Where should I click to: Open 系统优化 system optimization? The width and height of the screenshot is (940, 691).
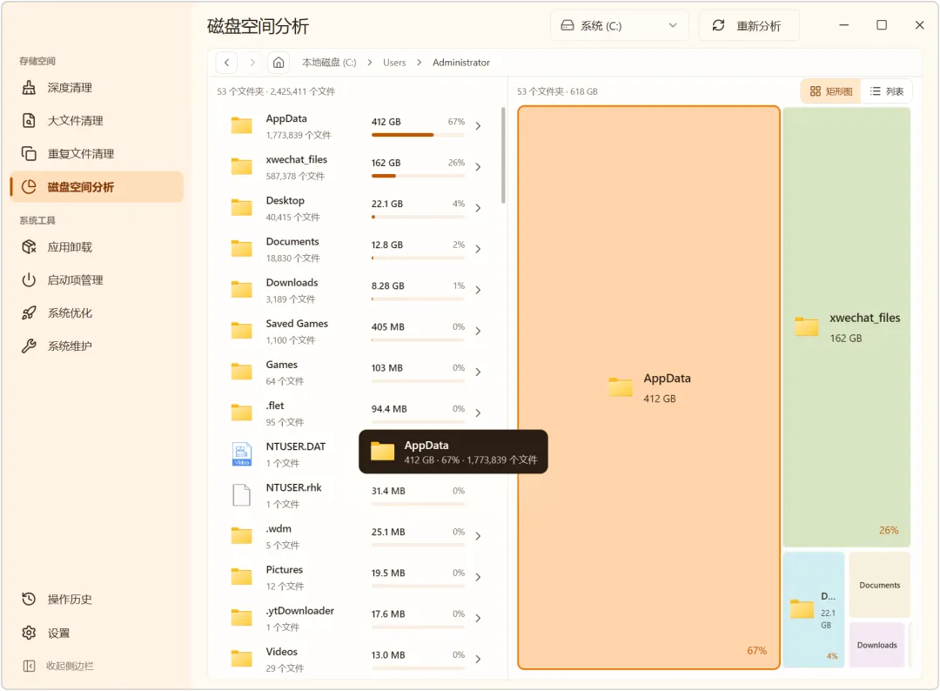click(x=97, y=312)
